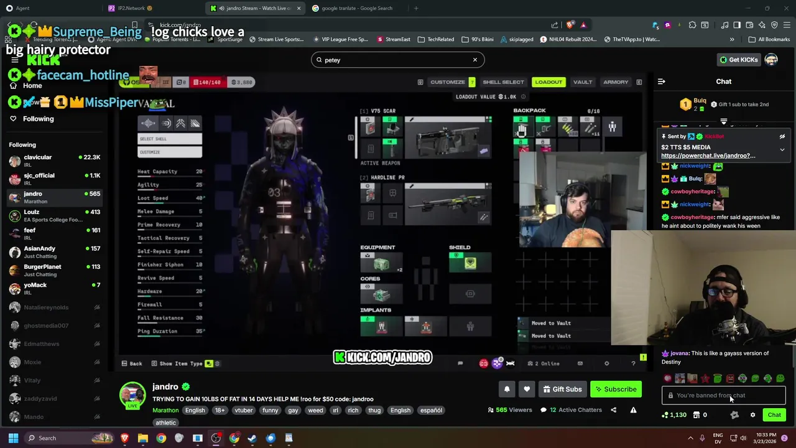The height and width of the screenshot is (448, 796).
Task: Open the browser main menu icon
Action: pos(787,25)
